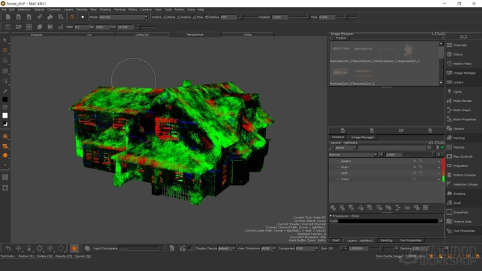
Task: Collapse the Procedural : Color section
Action: pyautogui.click(x=331, y=216)
